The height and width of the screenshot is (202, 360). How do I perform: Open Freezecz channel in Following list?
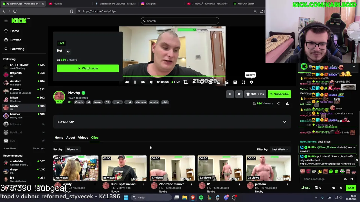pos(24,91)
